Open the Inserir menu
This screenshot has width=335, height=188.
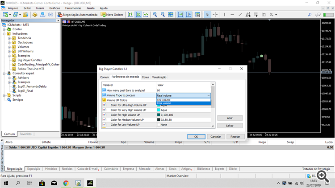(40, 8)
